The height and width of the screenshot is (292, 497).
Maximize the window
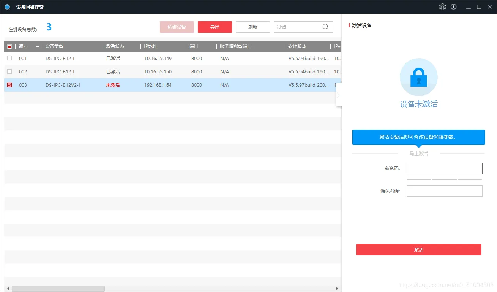coord(479,7)
